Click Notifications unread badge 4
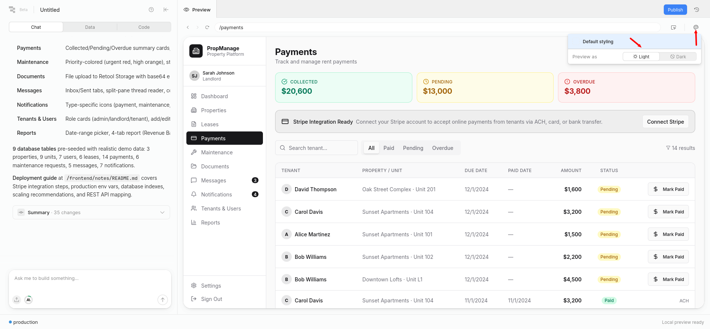The image size is (710, 329). click(255, 194)
